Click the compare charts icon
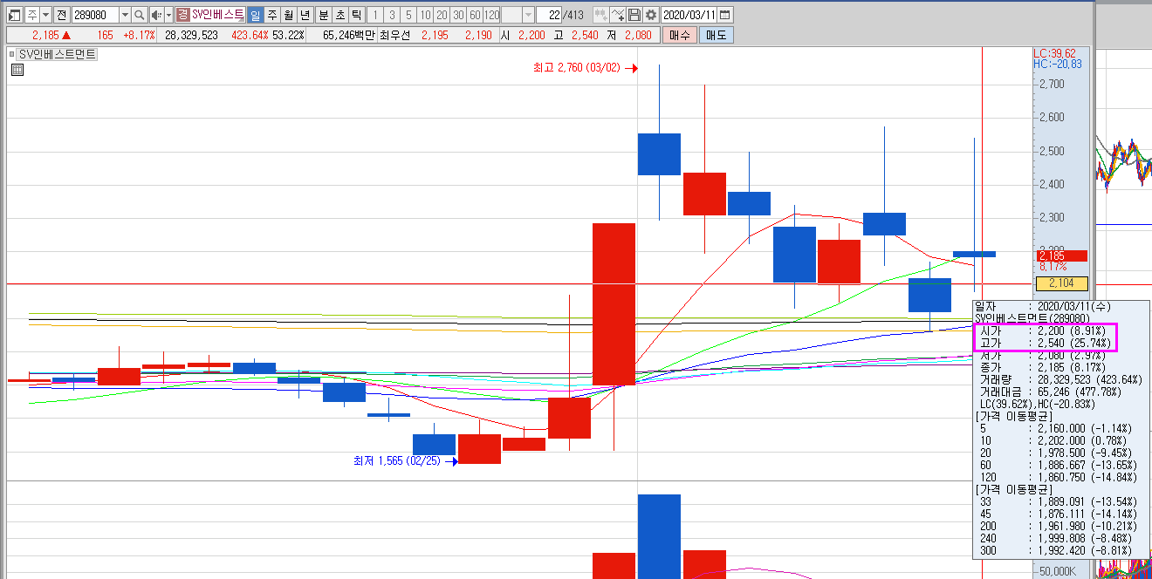This screenshot has height=579, width=1152. click(600, 15)
